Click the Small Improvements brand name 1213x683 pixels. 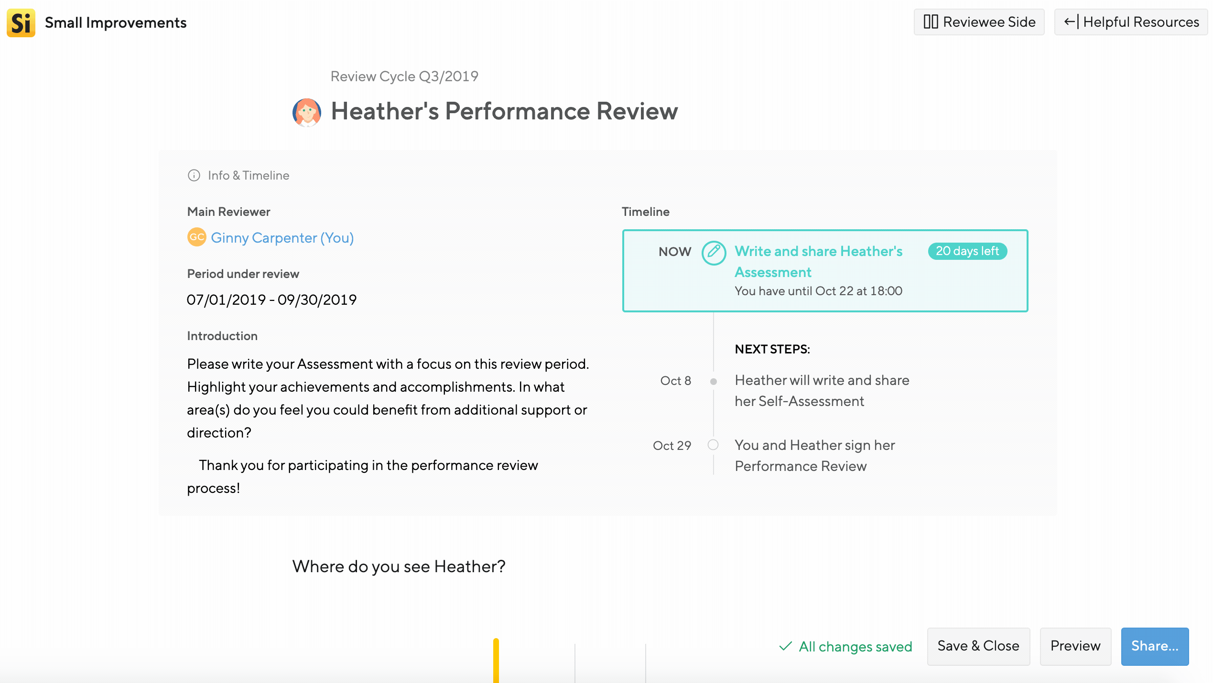coord(116,22)
